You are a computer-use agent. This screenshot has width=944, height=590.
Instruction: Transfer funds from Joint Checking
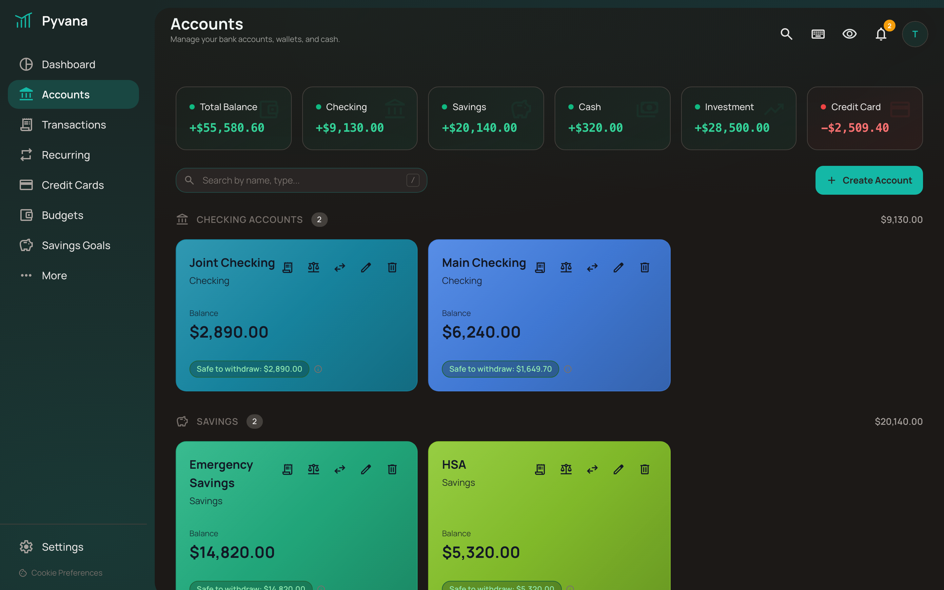pyautogui.click(x=340, y=267)
